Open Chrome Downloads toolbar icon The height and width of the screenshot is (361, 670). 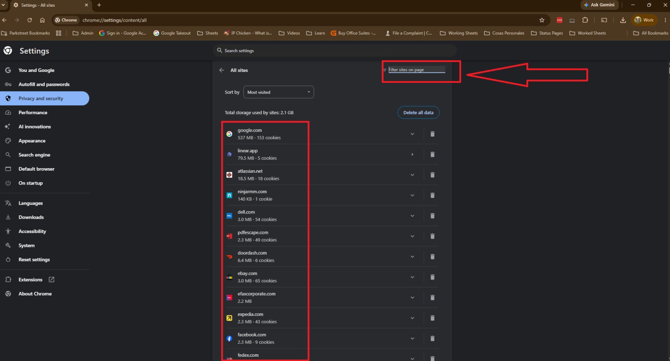(x=623, y=20)
